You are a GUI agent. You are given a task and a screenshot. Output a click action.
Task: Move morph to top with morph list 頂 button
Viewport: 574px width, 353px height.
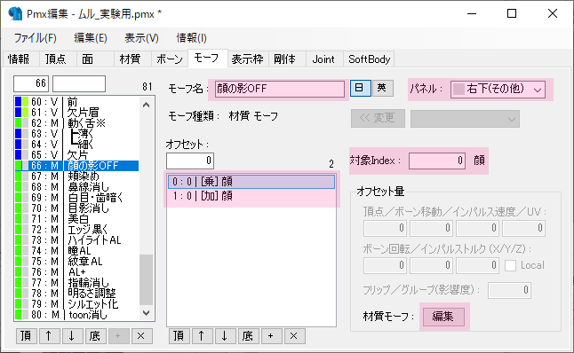[x=27, y=336]
